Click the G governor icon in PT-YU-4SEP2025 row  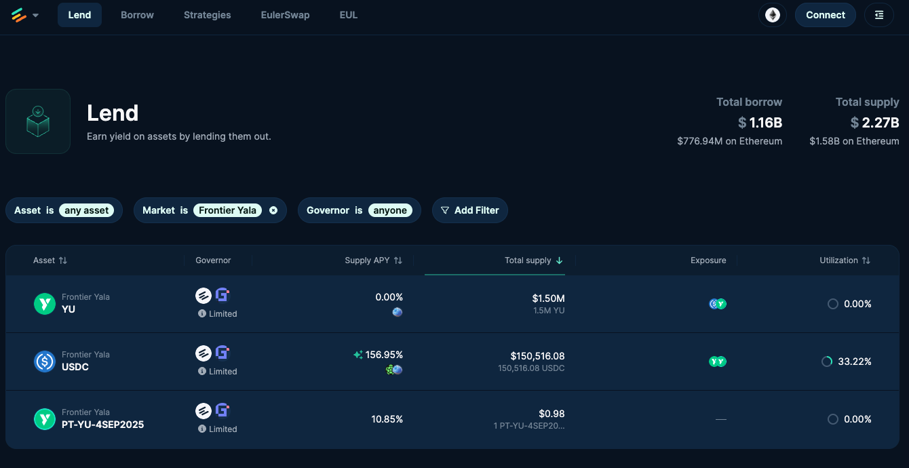point(223,410)
